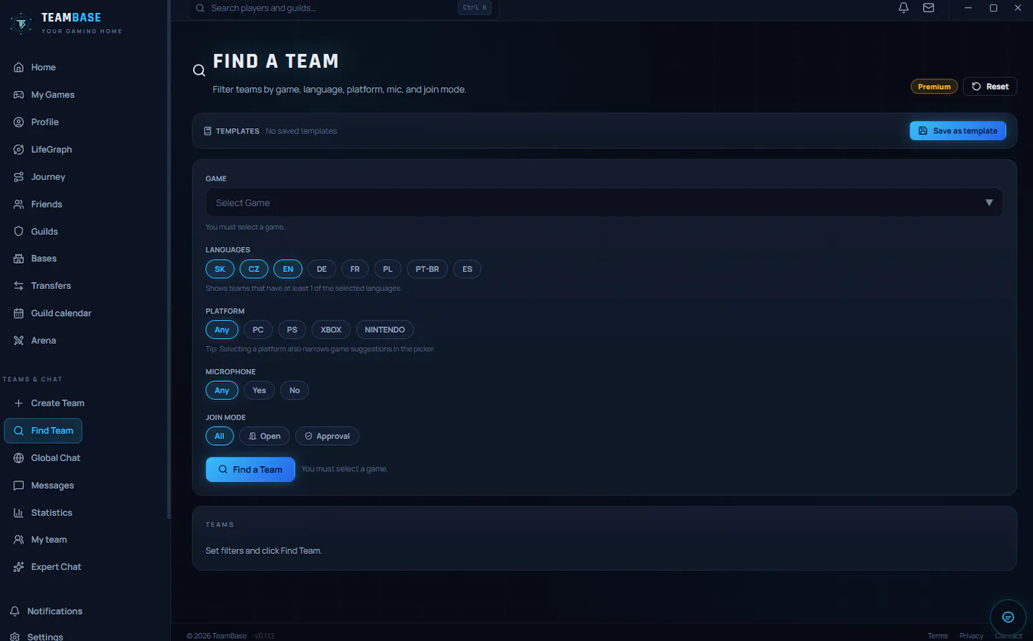Select Approval join mode
1033x641 pixels.
(x=327, y=436)
